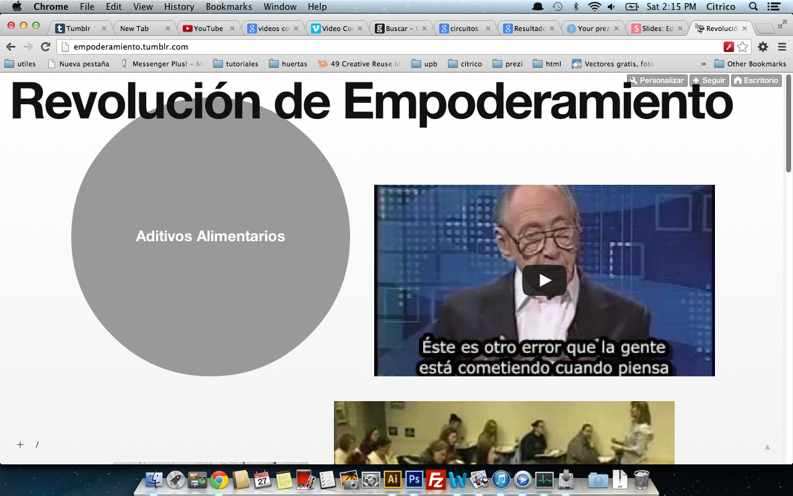This screenshot has width=793, height=496.
Task: Open Launchpad rocket icon in the Dock
Action: coord(176,479)
